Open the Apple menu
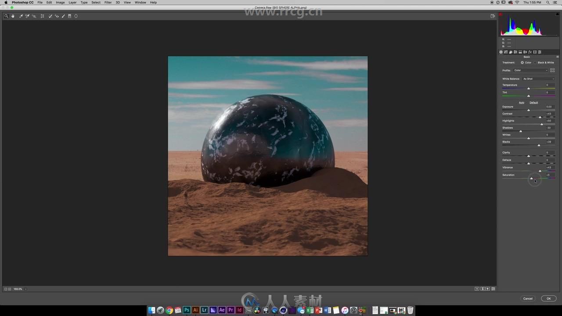562x316 pixels. pyautogui.click(x=6, y=3)
